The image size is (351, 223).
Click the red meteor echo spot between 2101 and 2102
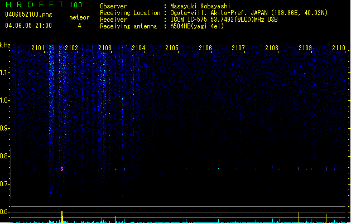62,169
